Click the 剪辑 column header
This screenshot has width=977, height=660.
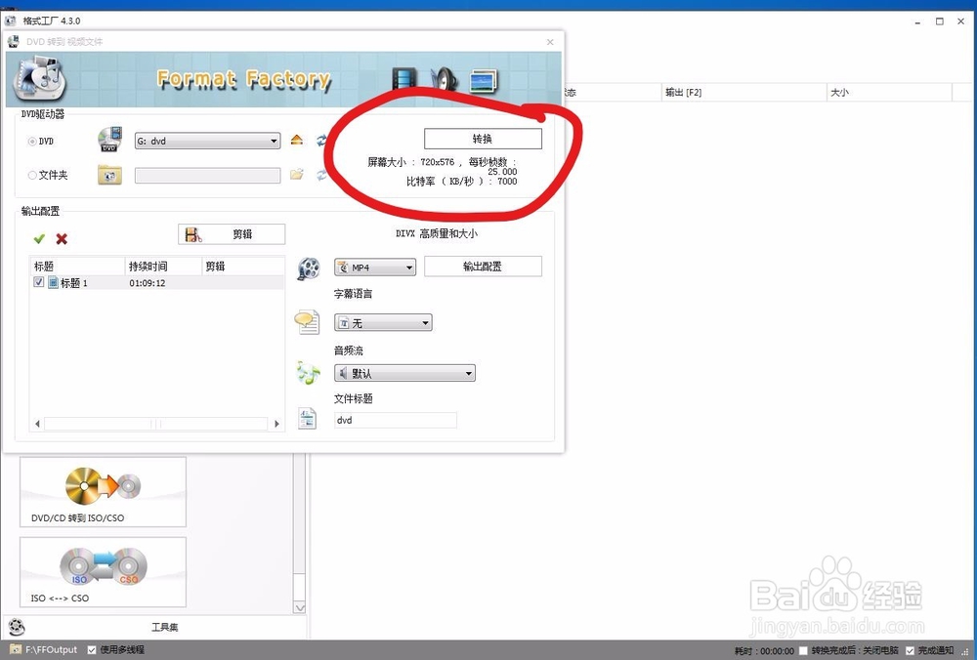tap(243, 266)
